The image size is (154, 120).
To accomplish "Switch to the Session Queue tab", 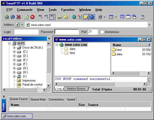I will point(76,89).
